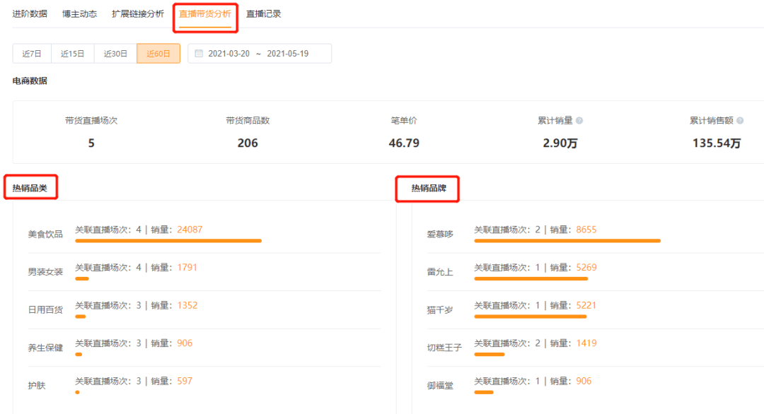Enable the 近15日 time filter
Screen dimensions: 764x414
pos(72,53)
